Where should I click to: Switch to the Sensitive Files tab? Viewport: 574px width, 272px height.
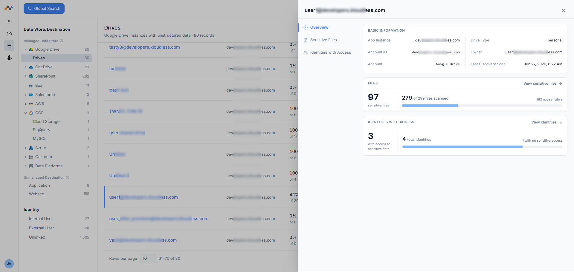click(323, 40)
